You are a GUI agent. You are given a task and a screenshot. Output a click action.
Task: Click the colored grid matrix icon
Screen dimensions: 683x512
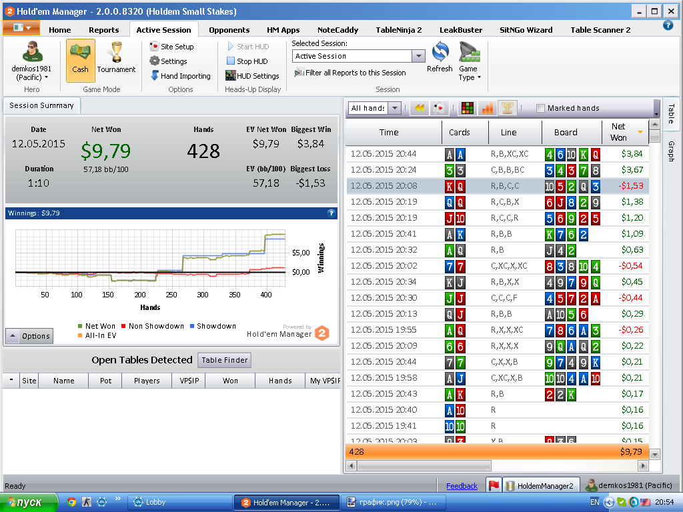point(468,108)
